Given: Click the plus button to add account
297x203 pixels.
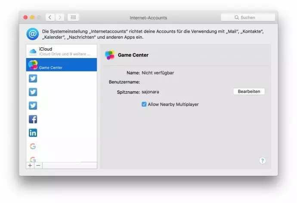Looking at the screenshot, I should click(x=30, y=165).
